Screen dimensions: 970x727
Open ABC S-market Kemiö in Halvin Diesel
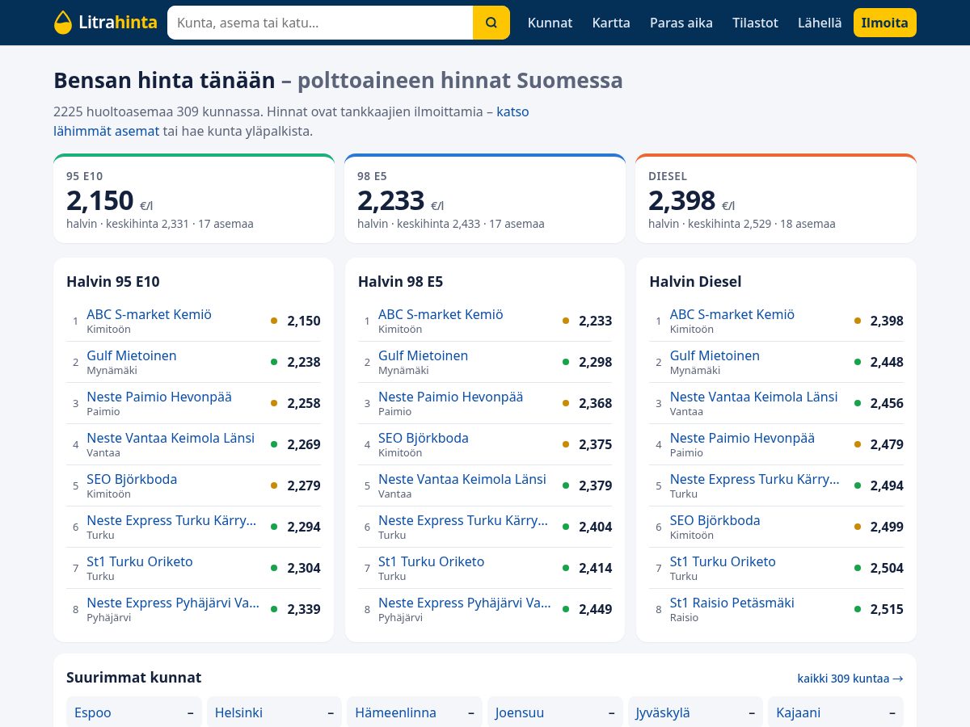[732, 314]
